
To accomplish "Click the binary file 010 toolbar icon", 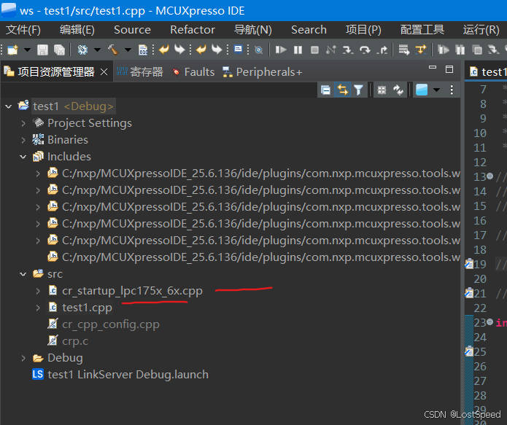I will [143, 50].
